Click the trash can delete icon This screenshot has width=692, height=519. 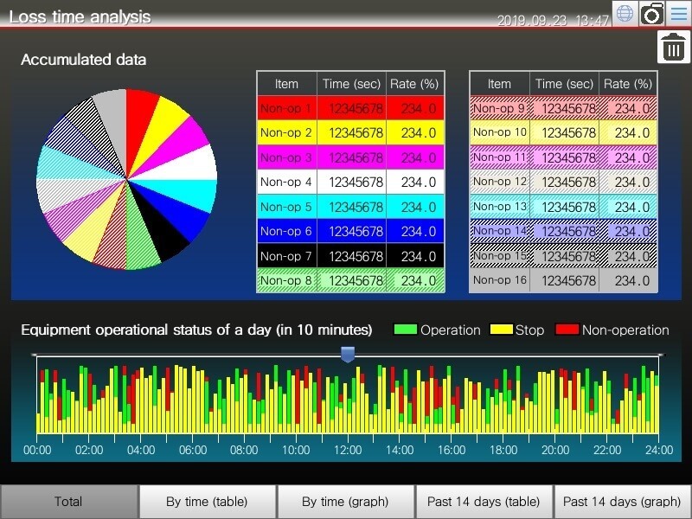point(673,47)
